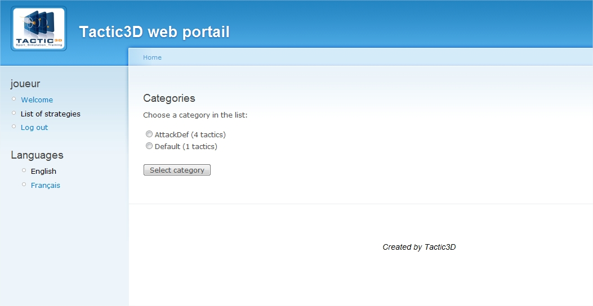Open the Welcome page link
Screen dimensions: 593x306
[x=37, y=100]
